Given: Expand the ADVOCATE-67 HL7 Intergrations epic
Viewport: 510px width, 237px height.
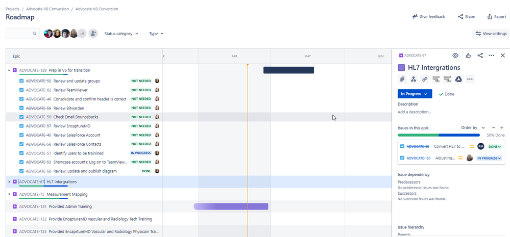Looking at the screenshot, I should pos(9,182).
